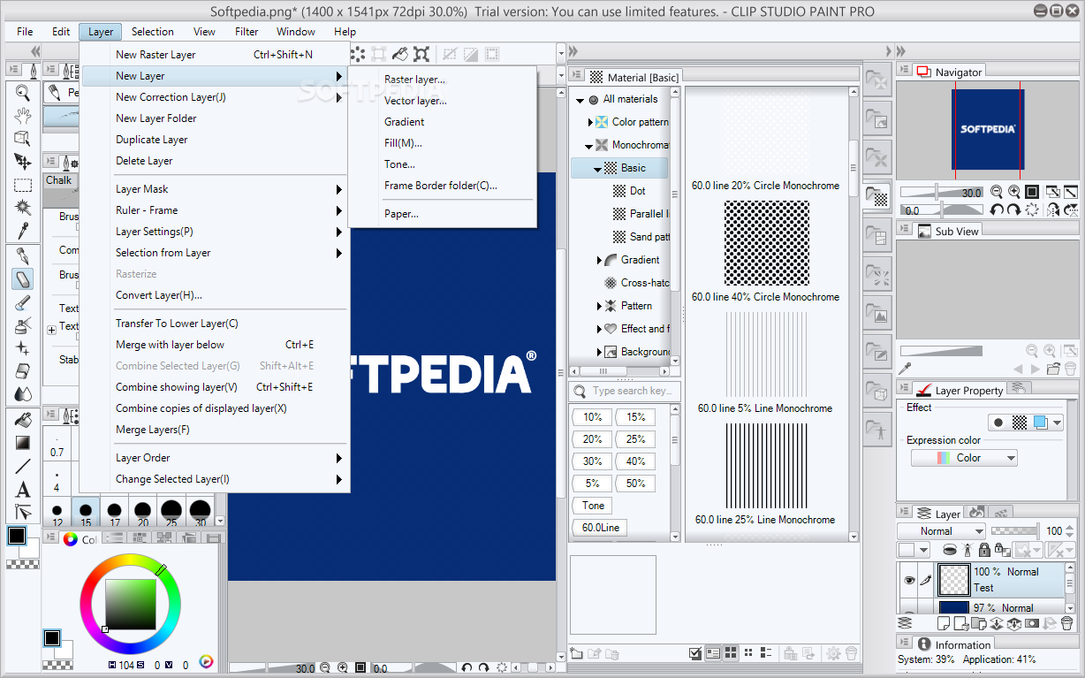Select the Blend droplet tool
The width and height of the screenshot is (1085, 678).
23,394
